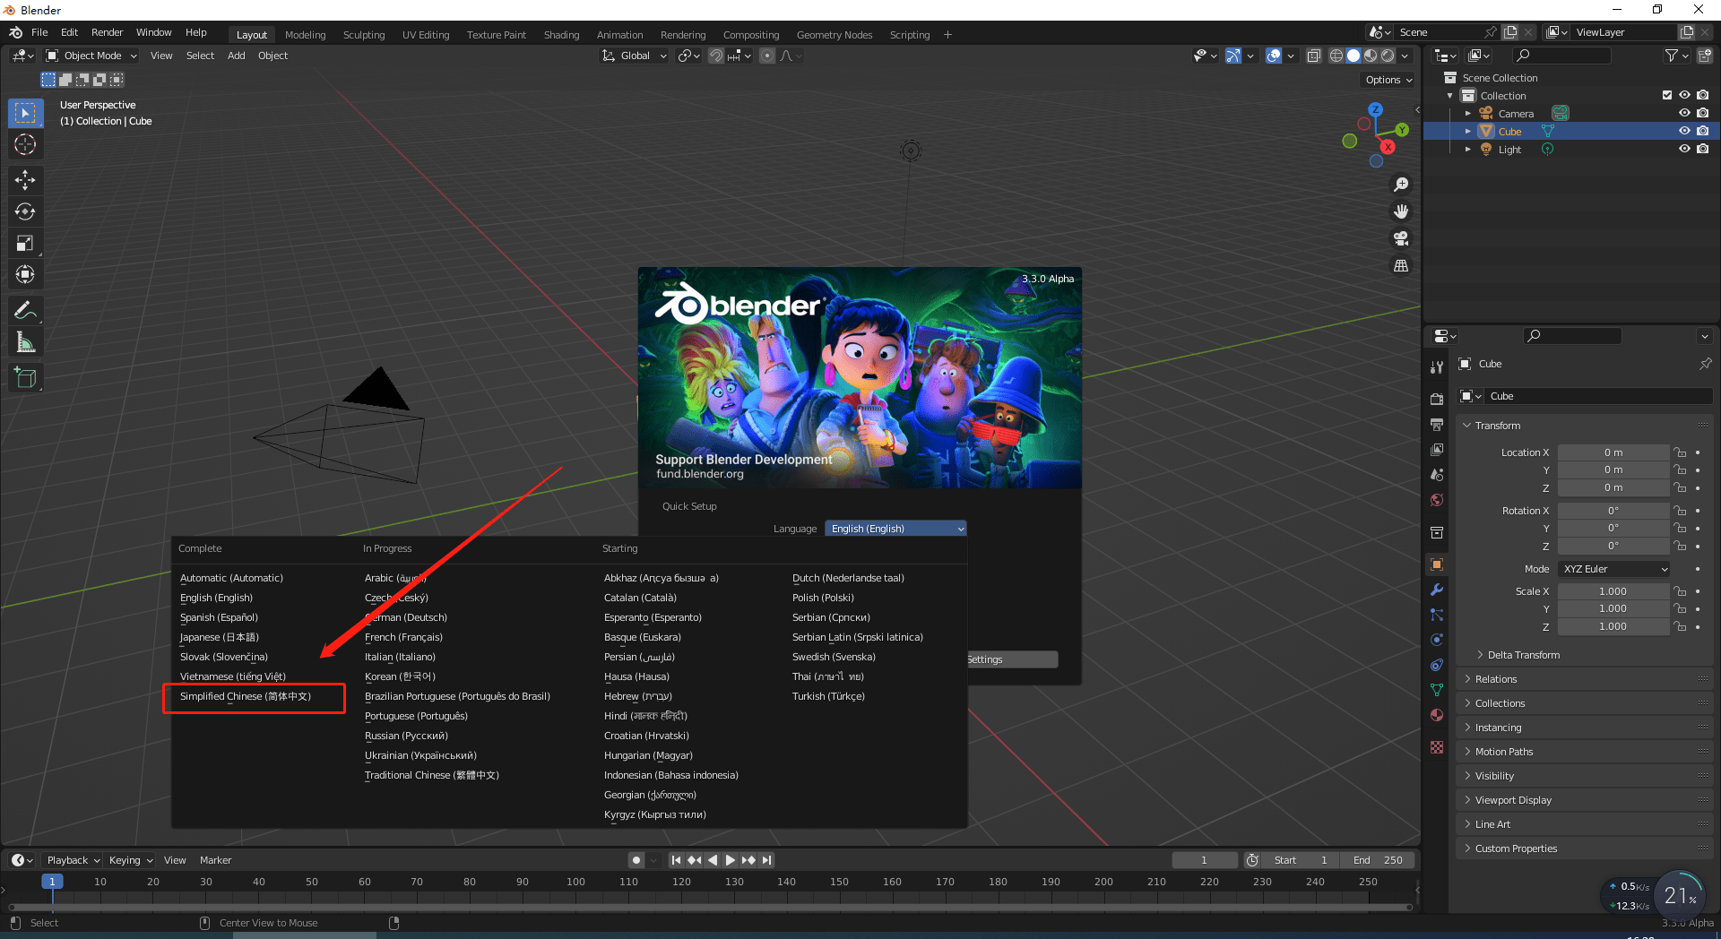Open the Material properties tab
Image resolution: width=1721 pixels, height=939 pixels.
point(1437,715)
